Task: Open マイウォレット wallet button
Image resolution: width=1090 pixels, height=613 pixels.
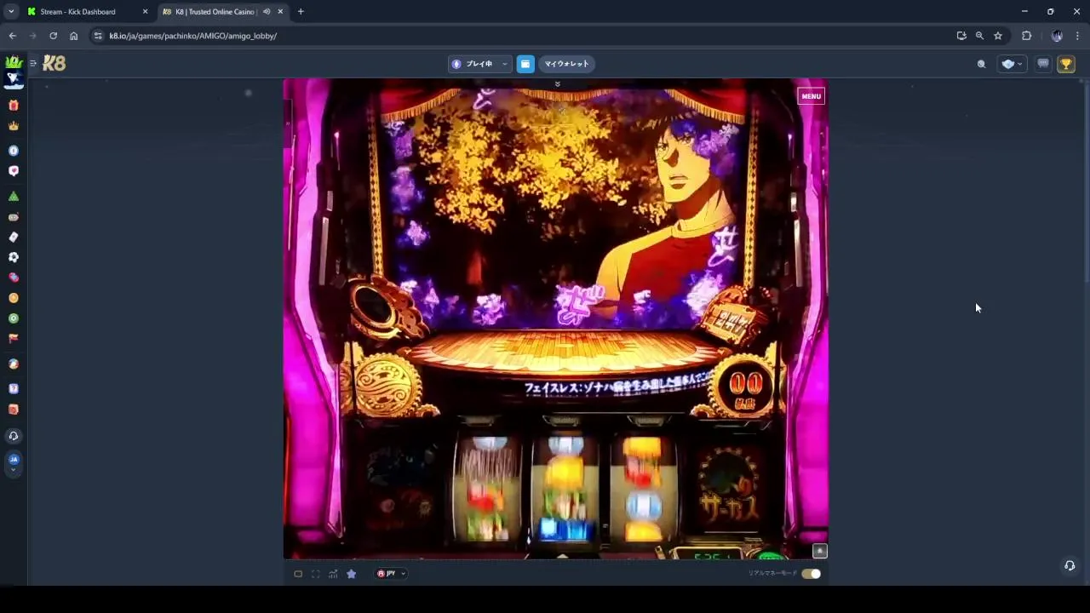Action: pos(566,64)
